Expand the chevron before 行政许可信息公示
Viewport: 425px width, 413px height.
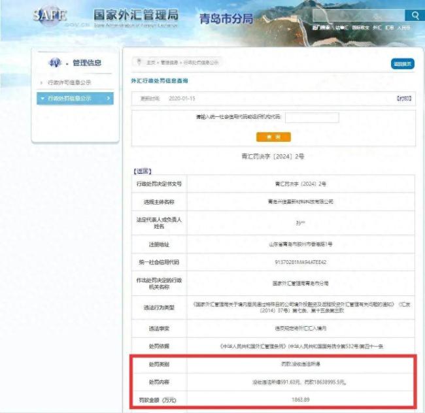point(42,83)
